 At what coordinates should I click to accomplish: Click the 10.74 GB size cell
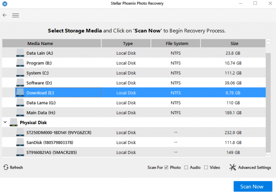click(233, 63)
